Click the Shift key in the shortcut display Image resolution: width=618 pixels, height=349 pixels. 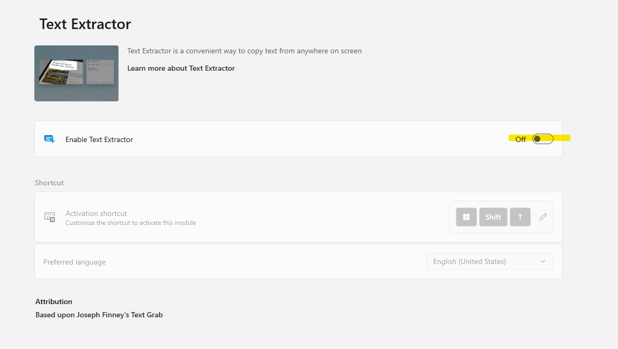493,216
